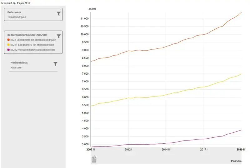The width and height of the screenshot is (250, 168).
Task: Click the purple 43222 legend color square
Action: pos(8,50)
